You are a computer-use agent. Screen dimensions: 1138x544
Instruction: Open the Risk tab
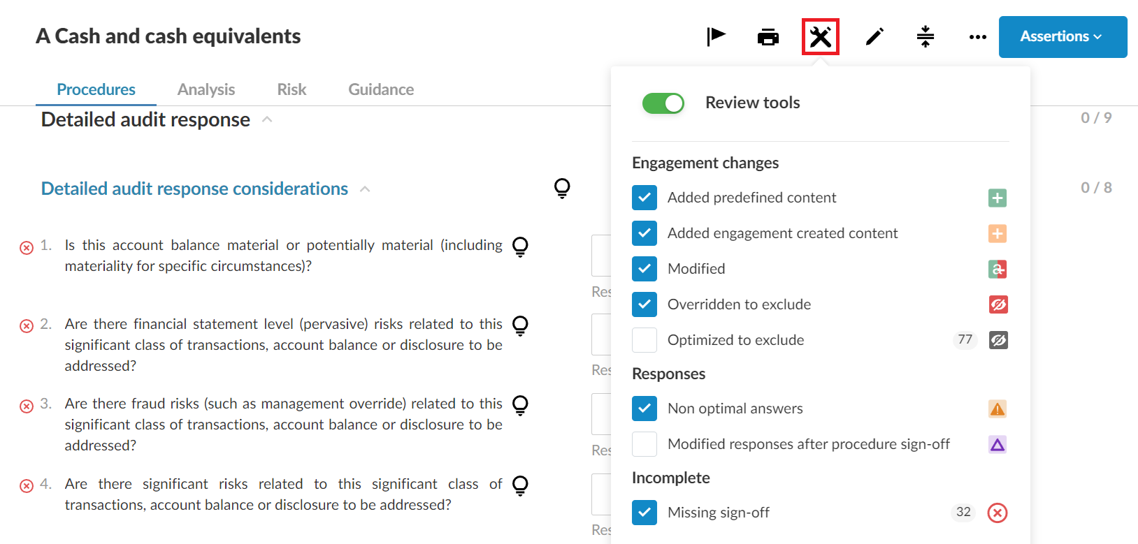[x=291, y=89]
